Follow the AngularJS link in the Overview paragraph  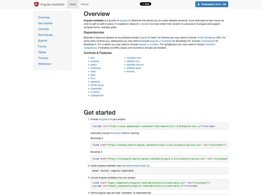click(125, 21)
